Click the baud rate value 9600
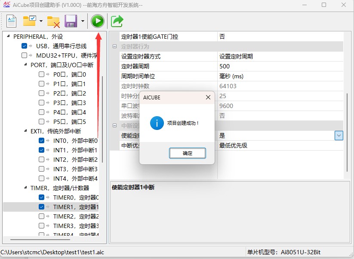Screen dimensions: 354x259 coord(226,106)
